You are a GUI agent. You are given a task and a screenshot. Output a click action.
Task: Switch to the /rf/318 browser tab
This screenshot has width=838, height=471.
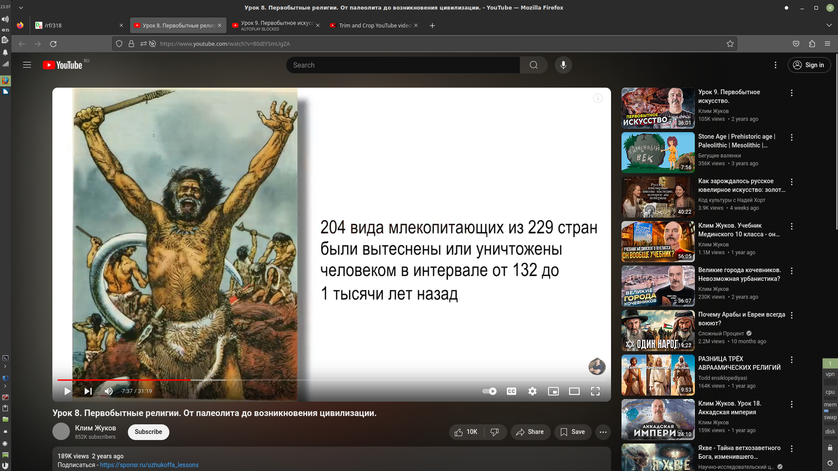coord(79,25)
